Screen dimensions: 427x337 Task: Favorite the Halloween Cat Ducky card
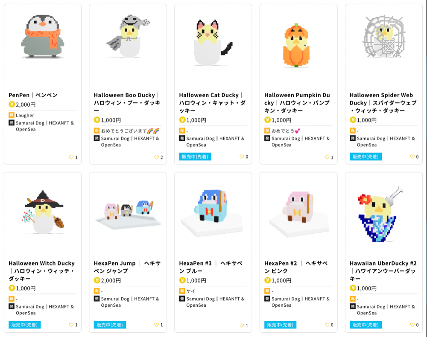coord(242,157)
